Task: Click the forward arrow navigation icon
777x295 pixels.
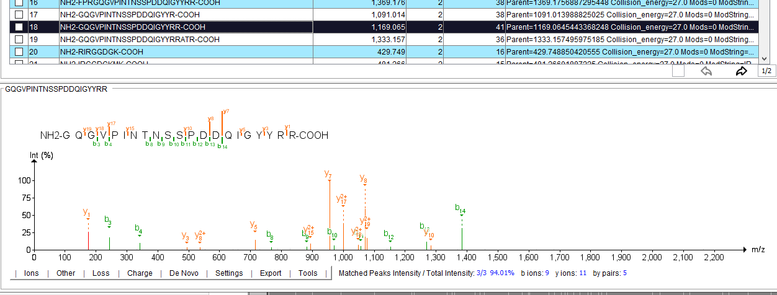Action: click(x=740, y=71)
